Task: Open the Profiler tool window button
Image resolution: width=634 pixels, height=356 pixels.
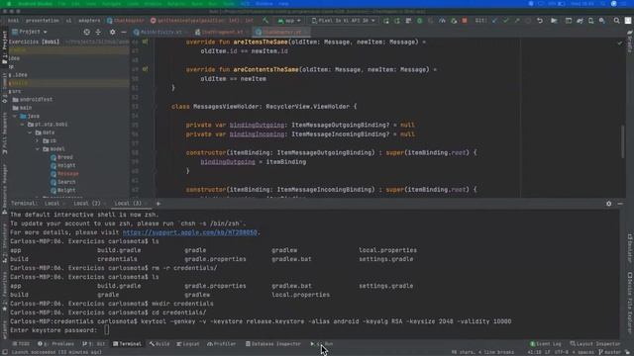Action: (x=221, y=344)
